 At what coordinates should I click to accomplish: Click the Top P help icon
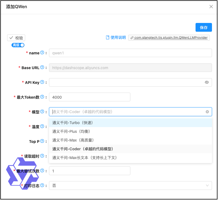point(42,141)
